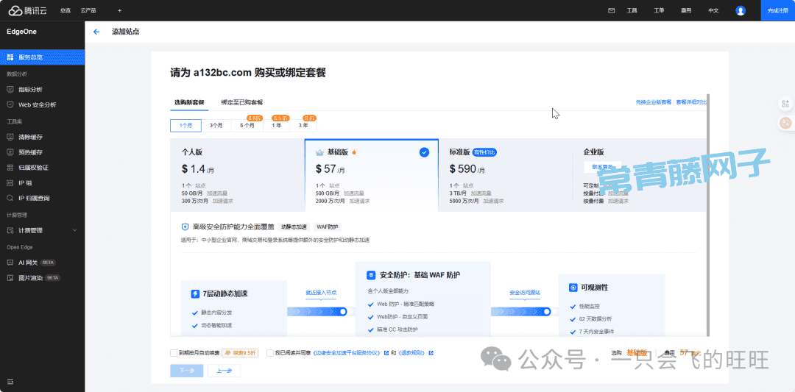Screen dimensions: 795x392
Task: Expand the 计费管理 chevron in sidebar
Action: pos(75,230)
